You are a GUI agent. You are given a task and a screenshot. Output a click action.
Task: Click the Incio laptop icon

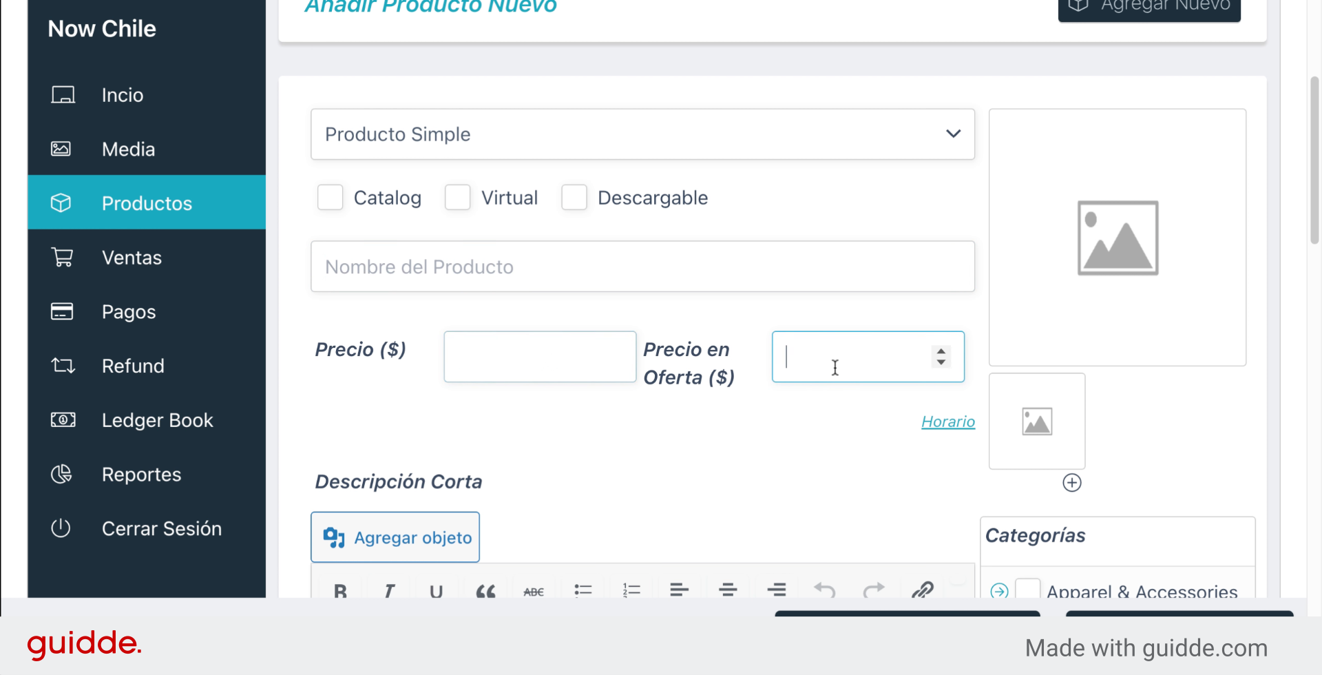tap(63, 94)
